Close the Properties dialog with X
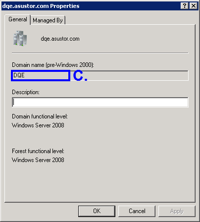The width and height of the screenshot is (200, 222). click(194, 6)
